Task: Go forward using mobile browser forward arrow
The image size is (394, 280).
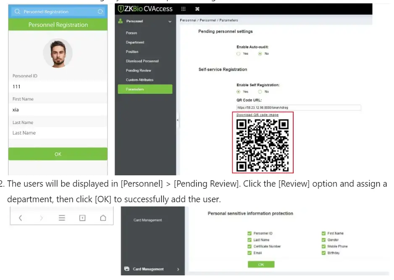Action: coord(41,218)
